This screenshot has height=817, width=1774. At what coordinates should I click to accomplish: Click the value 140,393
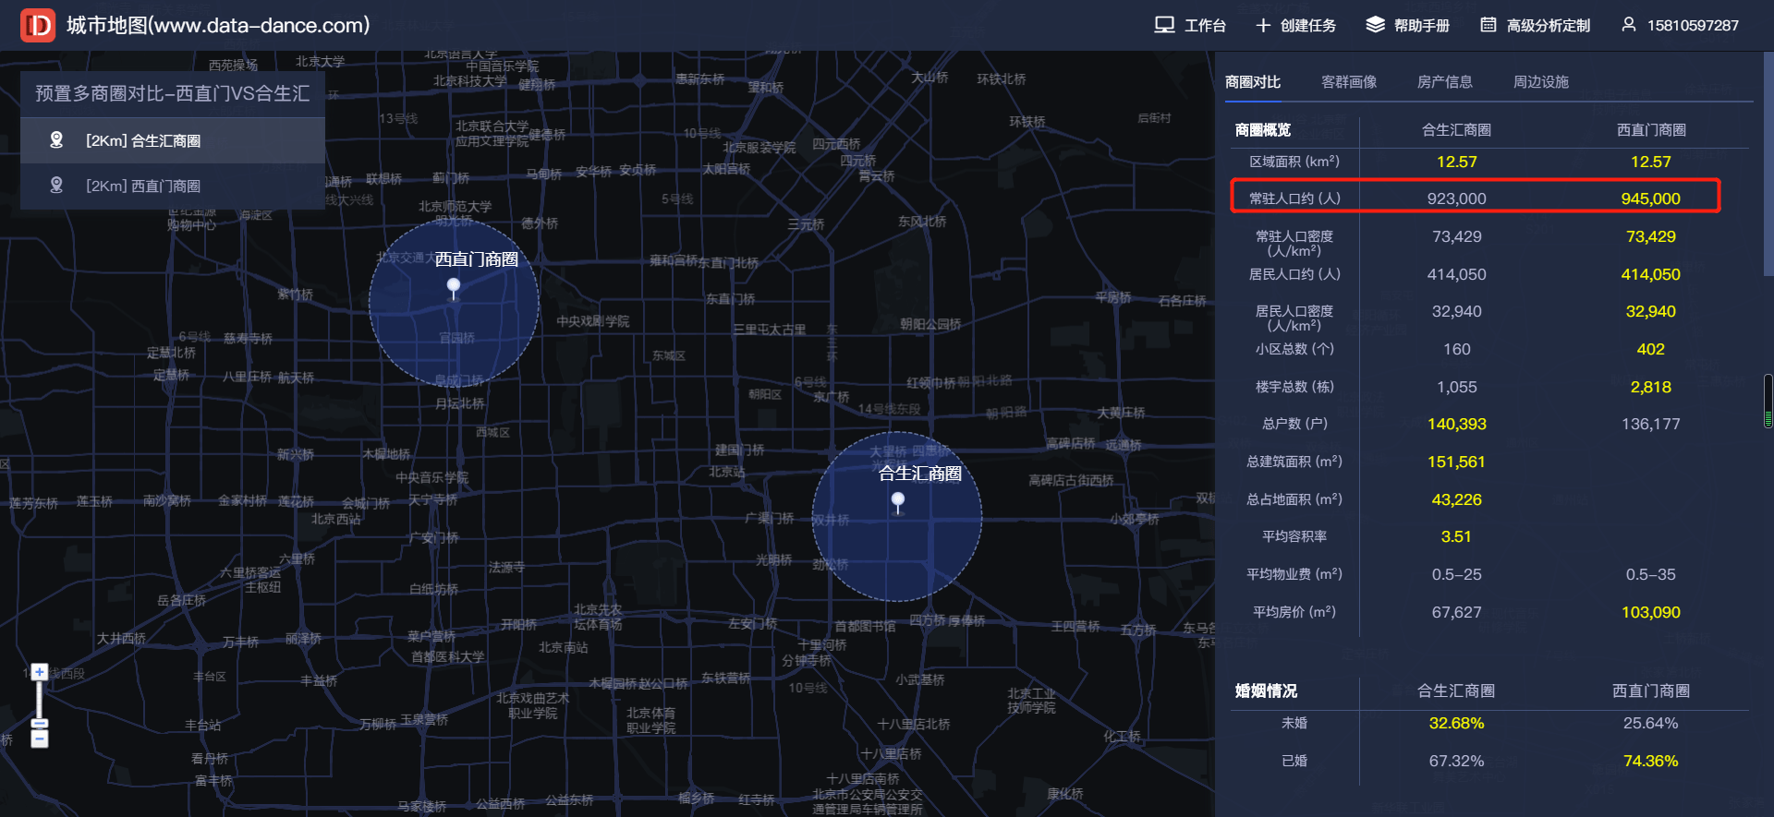pyautogui.click(x=1457, y=424)
